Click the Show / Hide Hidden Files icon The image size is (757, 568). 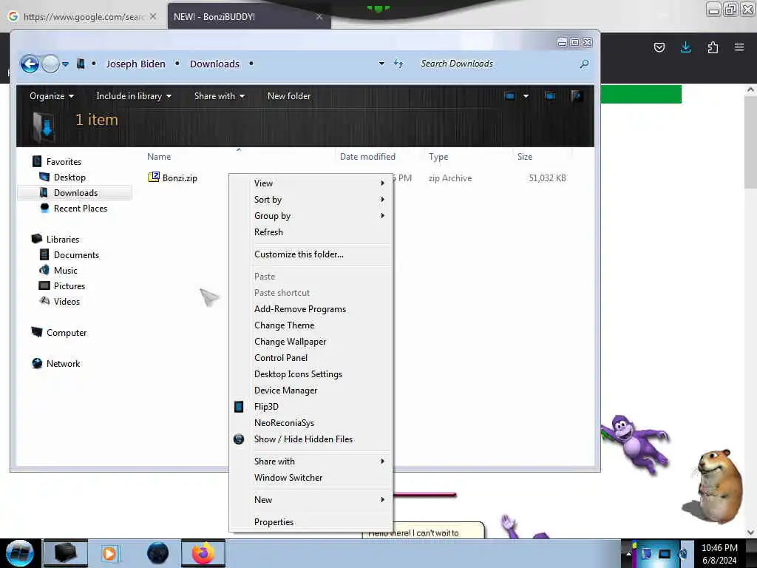(239, 439)
